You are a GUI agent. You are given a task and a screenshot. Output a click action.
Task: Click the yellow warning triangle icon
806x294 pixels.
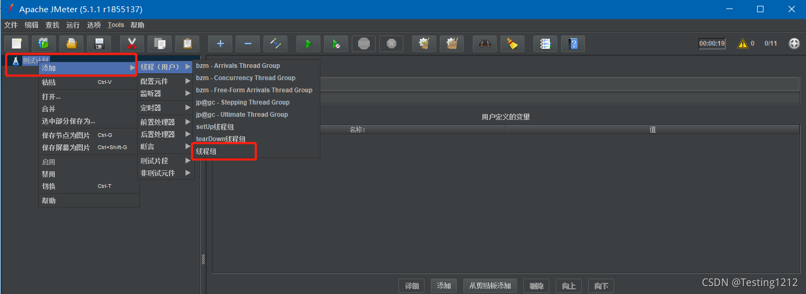[x=742, y=44]
